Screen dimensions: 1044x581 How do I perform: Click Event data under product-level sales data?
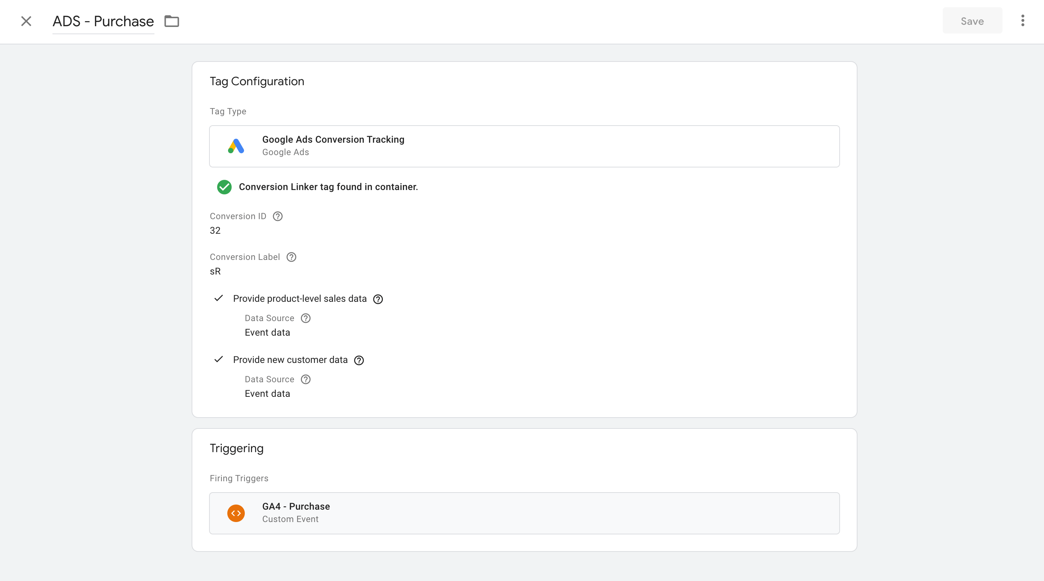pyautogui.click(x=267, y=333)
